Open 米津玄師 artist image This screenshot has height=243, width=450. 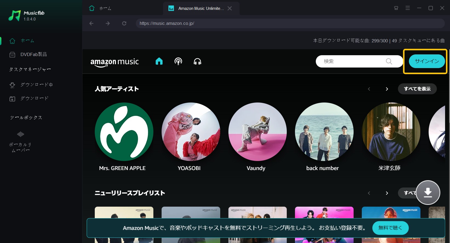click(x=391, y=132)
